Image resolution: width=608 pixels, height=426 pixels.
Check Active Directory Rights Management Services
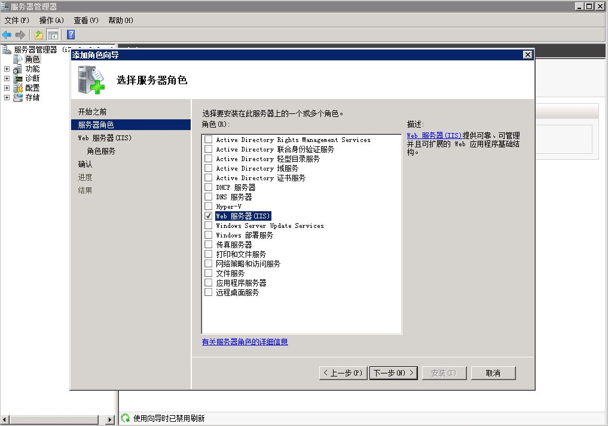click(209, 139)
